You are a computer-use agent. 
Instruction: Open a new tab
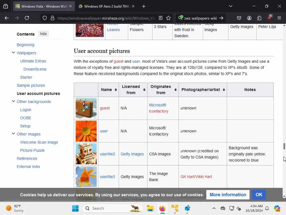(x=144, y=6)
